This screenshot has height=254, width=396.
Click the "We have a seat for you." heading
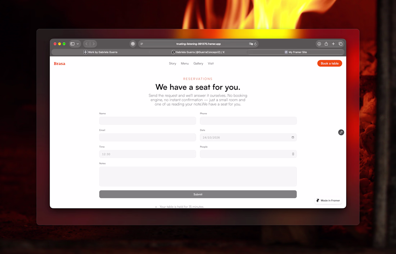198,87
